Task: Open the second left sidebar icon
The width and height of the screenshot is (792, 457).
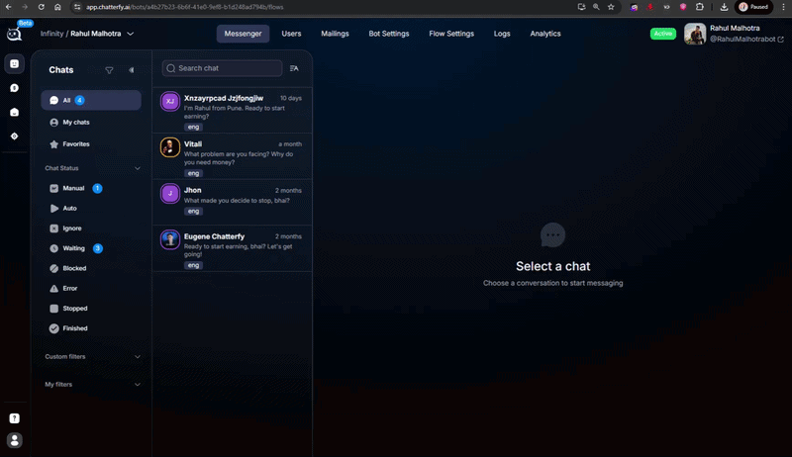Action: 14,88
